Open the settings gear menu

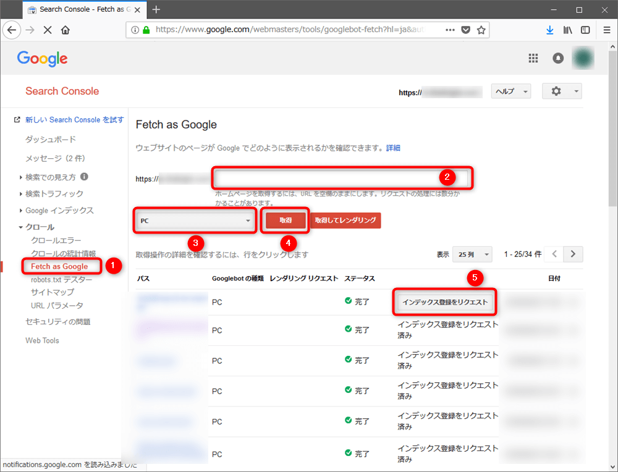(x=561, y=91)
